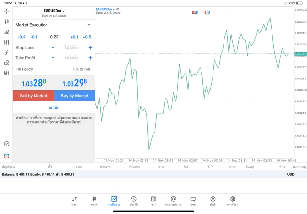Click the red-blue square icon above chart
The image size is (307, 214).
(195, 12)
